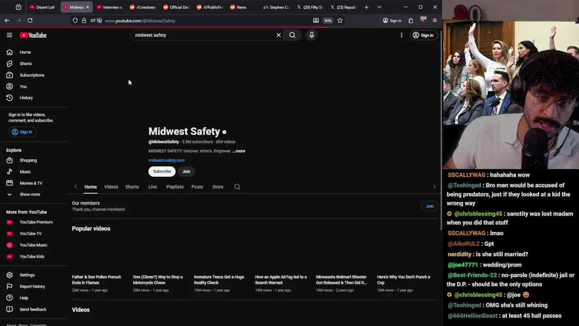Screen dimensions: 579x326
Task: Open the 90% zoom level indicator
Action: [327, 20]
